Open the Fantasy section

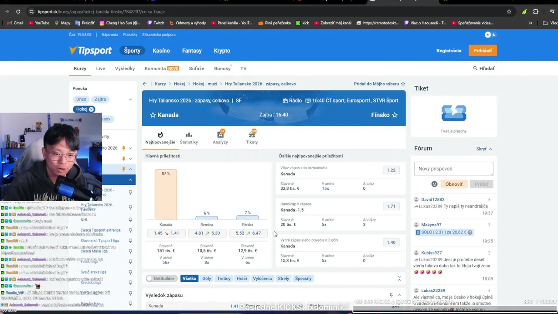192,51
